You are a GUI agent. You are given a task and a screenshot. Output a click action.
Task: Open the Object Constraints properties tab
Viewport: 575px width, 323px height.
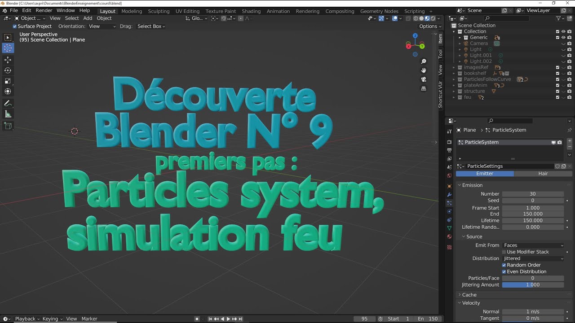[449, 220]
